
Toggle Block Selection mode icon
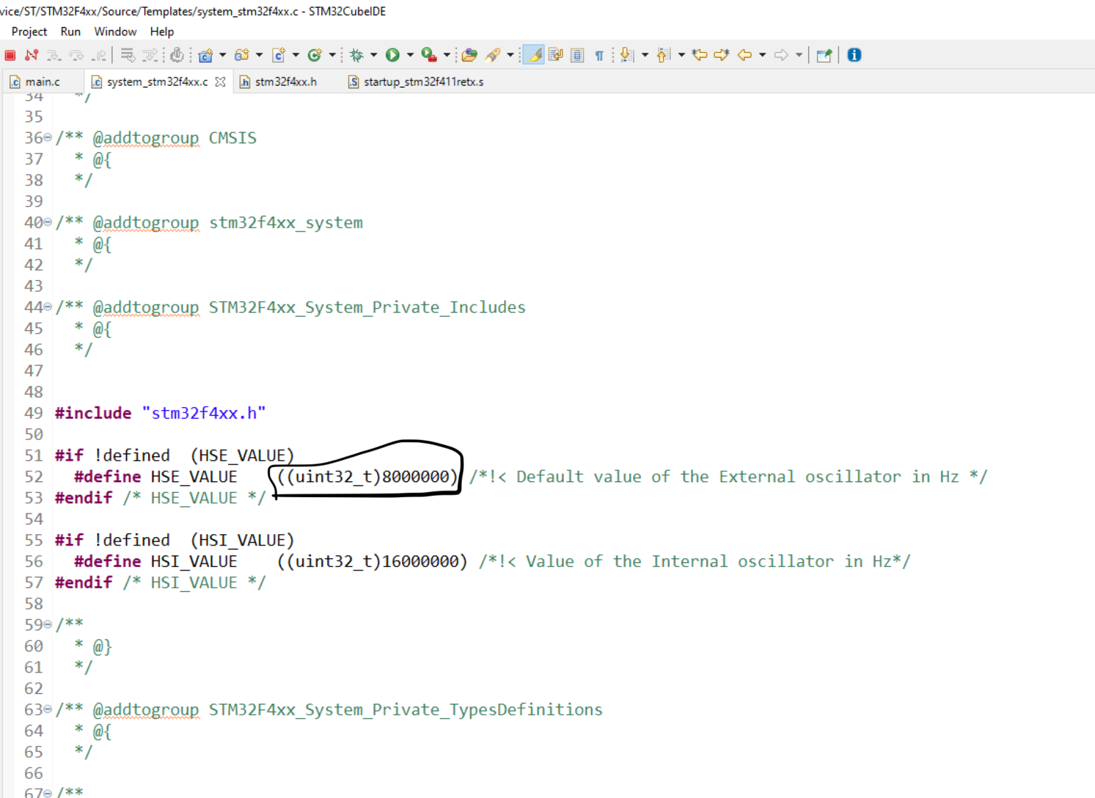(577, 55)
